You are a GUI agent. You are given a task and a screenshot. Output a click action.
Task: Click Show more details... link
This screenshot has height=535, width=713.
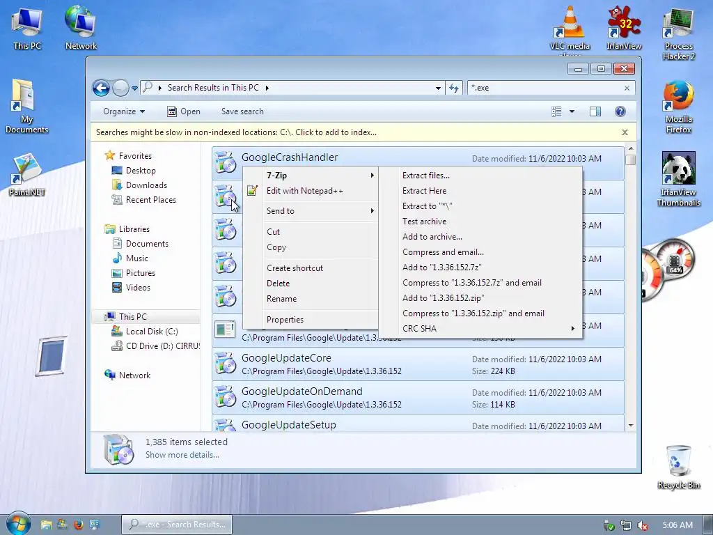click(x=182, y=455)
